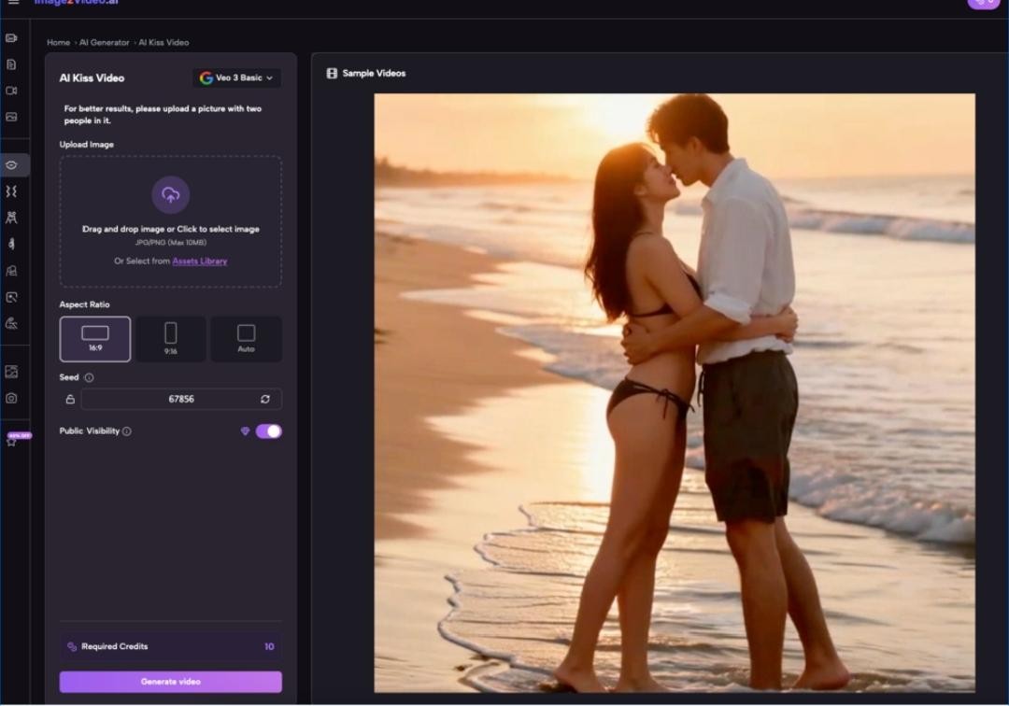
Task: Click the Public Visibility info icon
Action: coord(127,431)
